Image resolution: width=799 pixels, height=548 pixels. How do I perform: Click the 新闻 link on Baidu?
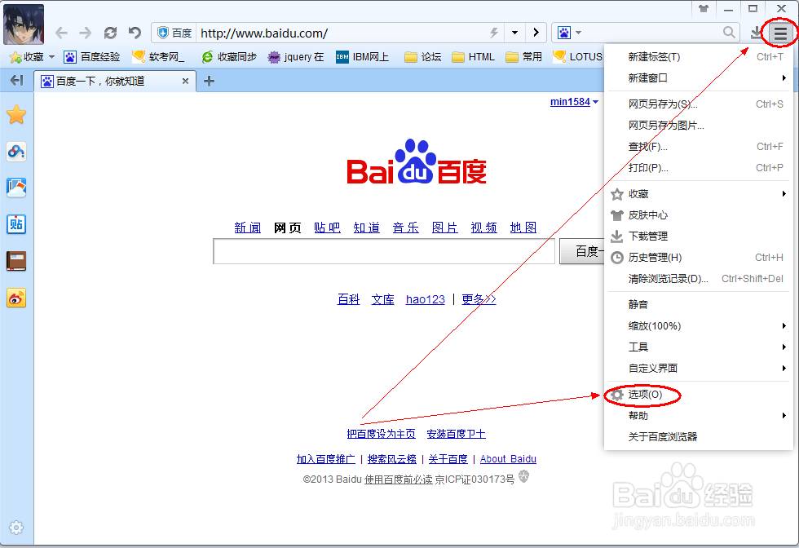[x=248, y=228]
